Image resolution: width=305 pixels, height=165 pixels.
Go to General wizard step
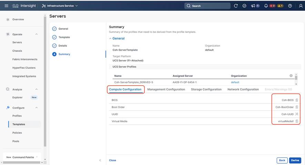[x=63, y=29]
